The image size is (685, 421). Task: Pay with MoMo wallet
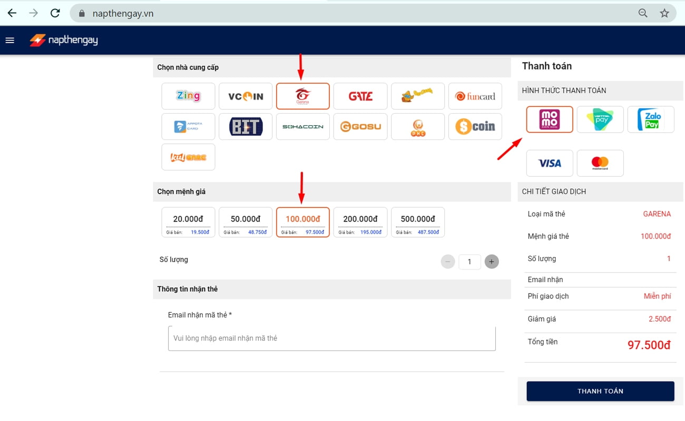click(x=550, y=119)
